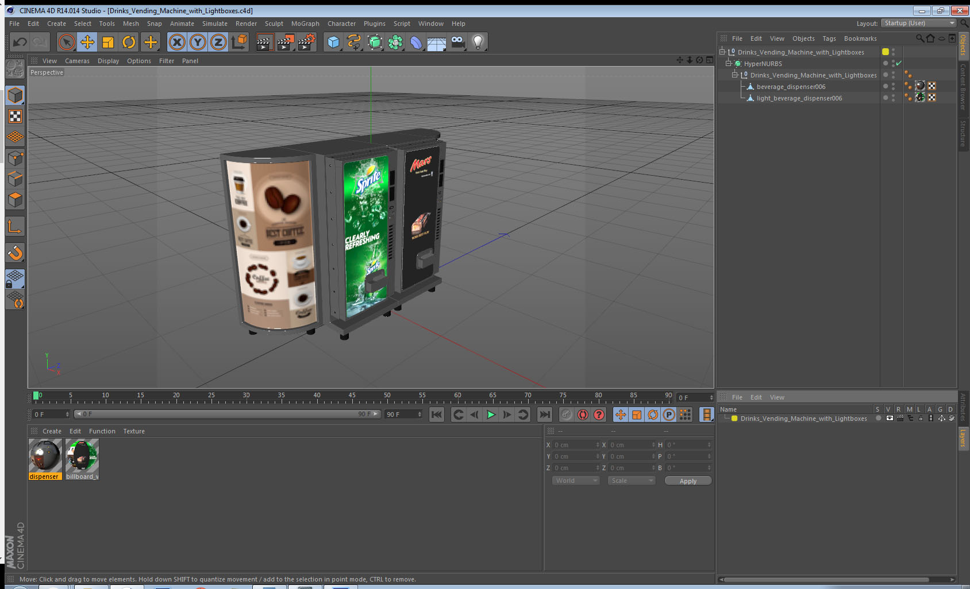Viewport: 970px width, 589px height.
Task: Add deformer object icon
Action: (416, 42)
